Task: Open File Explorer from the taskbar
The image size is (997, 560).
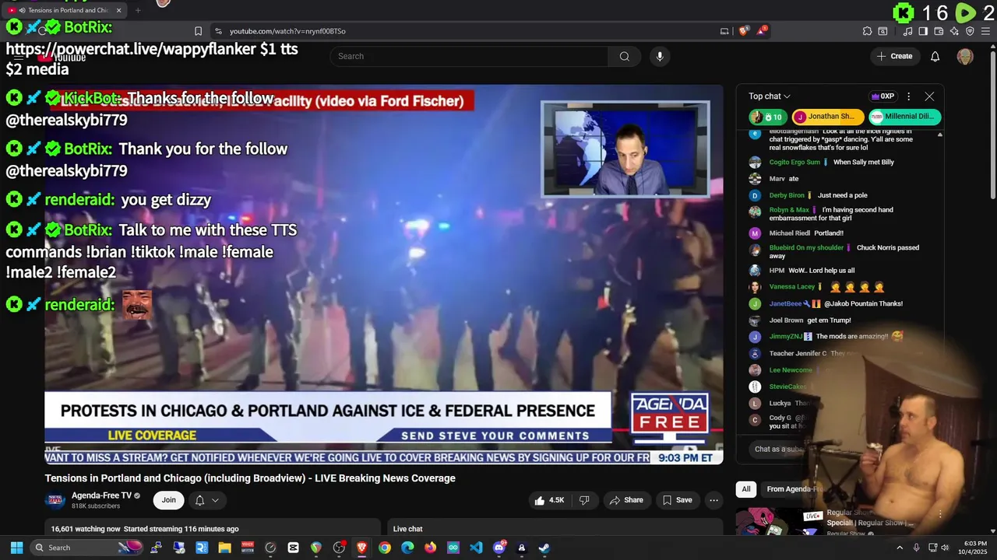Action: click(x=224, y=548)
